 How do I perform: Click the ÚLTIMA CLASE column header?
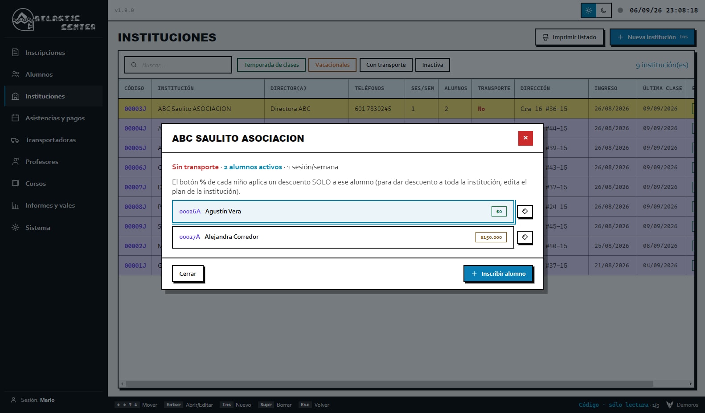[662, 88]
